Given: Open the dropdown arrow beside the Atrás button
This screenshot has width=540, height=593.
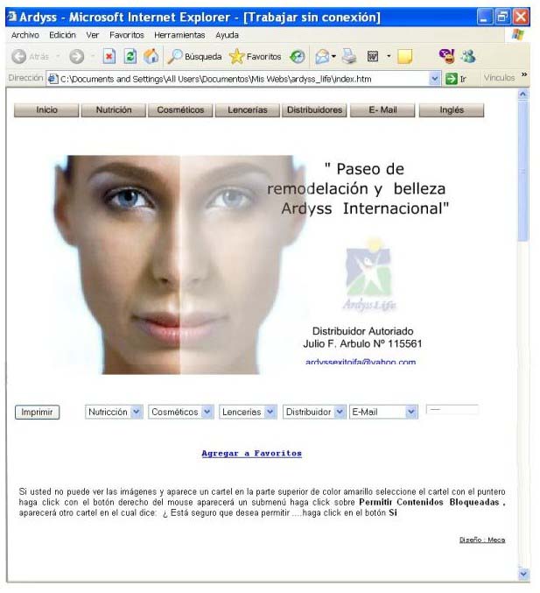Looking at the screenshot, I should coord(58,57).
